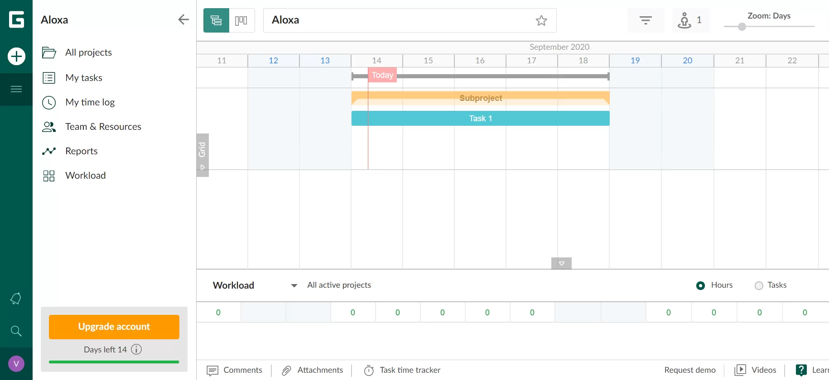Switch to Gantt chart view toggle

[x=217, y=20]
